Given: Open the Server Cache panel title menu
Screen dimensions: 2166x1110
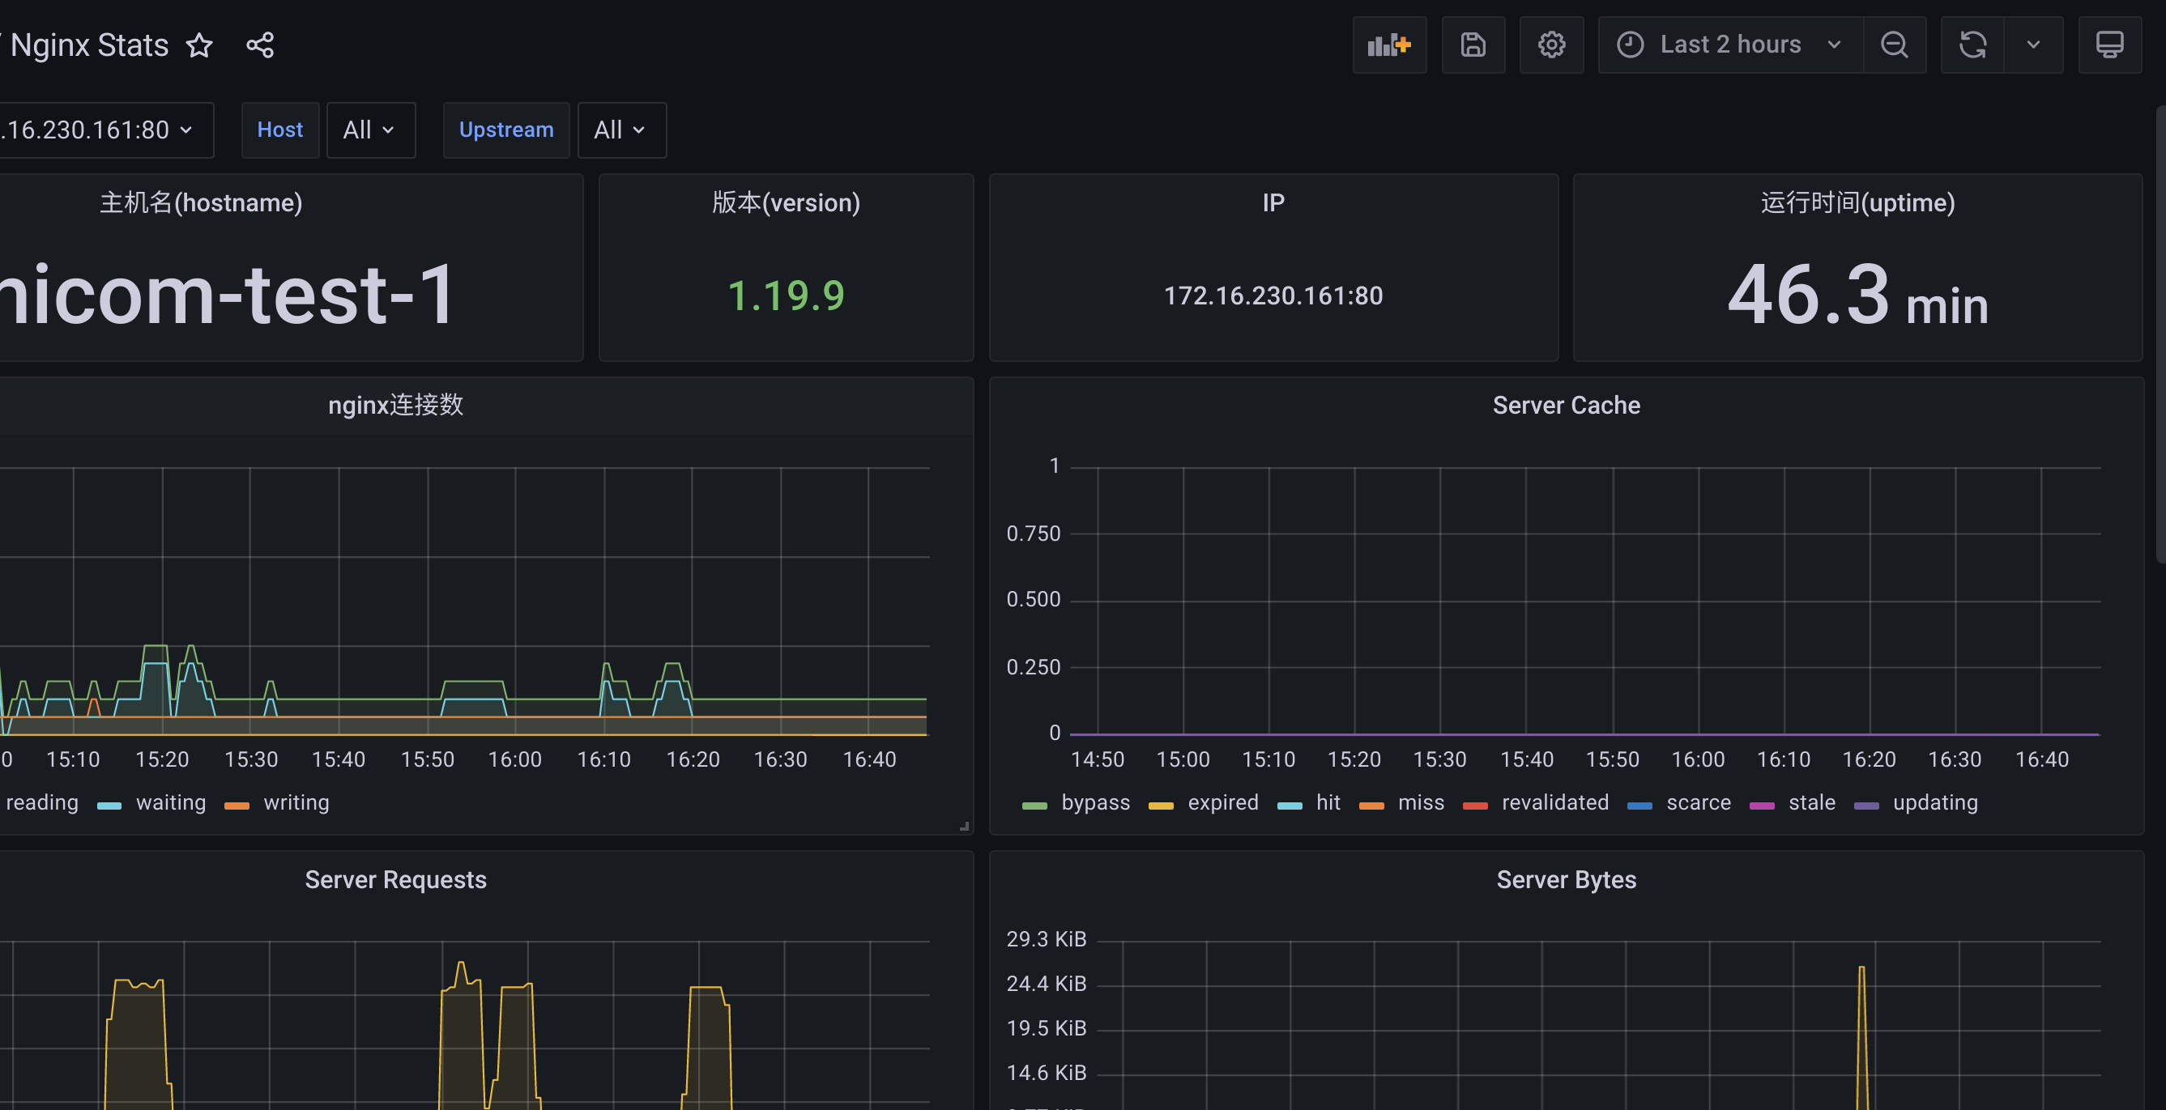Looking at the screenshot, I should click(x=1566, y=405).
